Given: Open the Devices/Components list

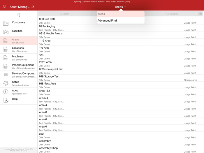Looking at the screenshot, I should (19, 75).
